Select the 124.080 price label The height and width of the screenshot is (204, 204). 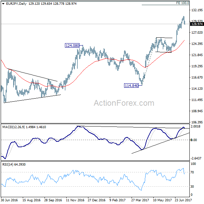coord(72,46)
